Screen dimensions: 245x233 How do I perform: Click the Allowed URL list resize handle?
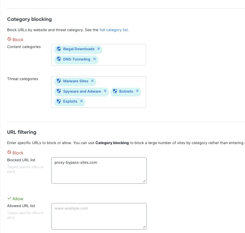click(144, 227)
